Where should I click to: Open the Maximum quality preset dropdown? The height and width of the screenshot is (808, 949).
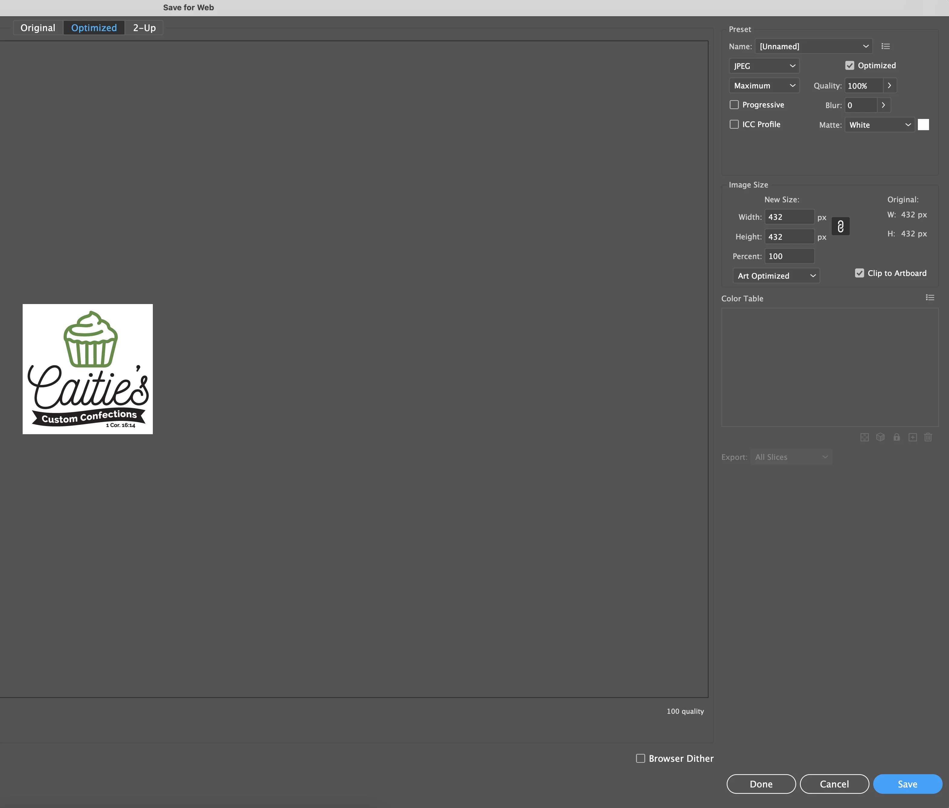point(764,86)
